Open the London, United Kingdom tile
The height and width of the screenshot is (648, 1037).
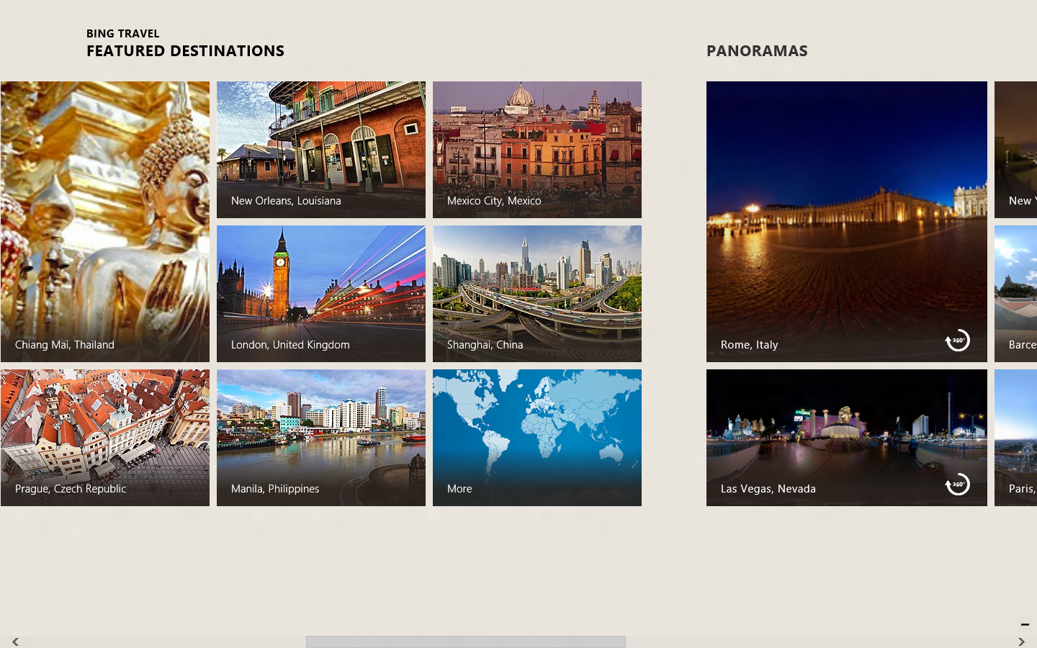point(321,293)
